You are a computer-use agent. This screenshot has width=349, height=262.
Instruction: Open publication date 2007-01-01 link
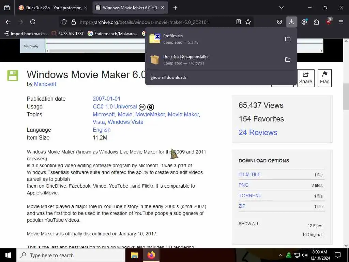point(106,99)
